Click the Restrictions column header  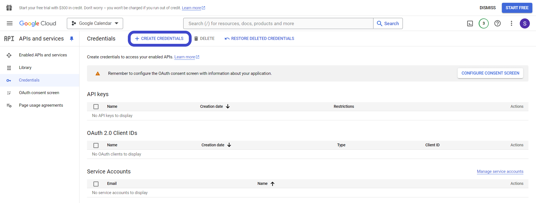click(344, 106)
